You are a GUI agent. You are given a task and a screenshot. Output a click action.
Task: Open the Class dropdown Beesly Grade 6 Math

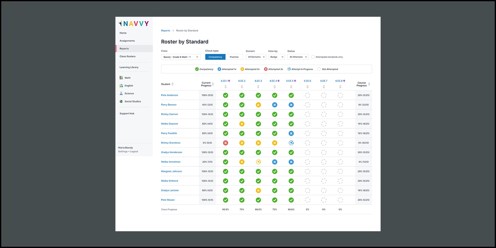181,57
